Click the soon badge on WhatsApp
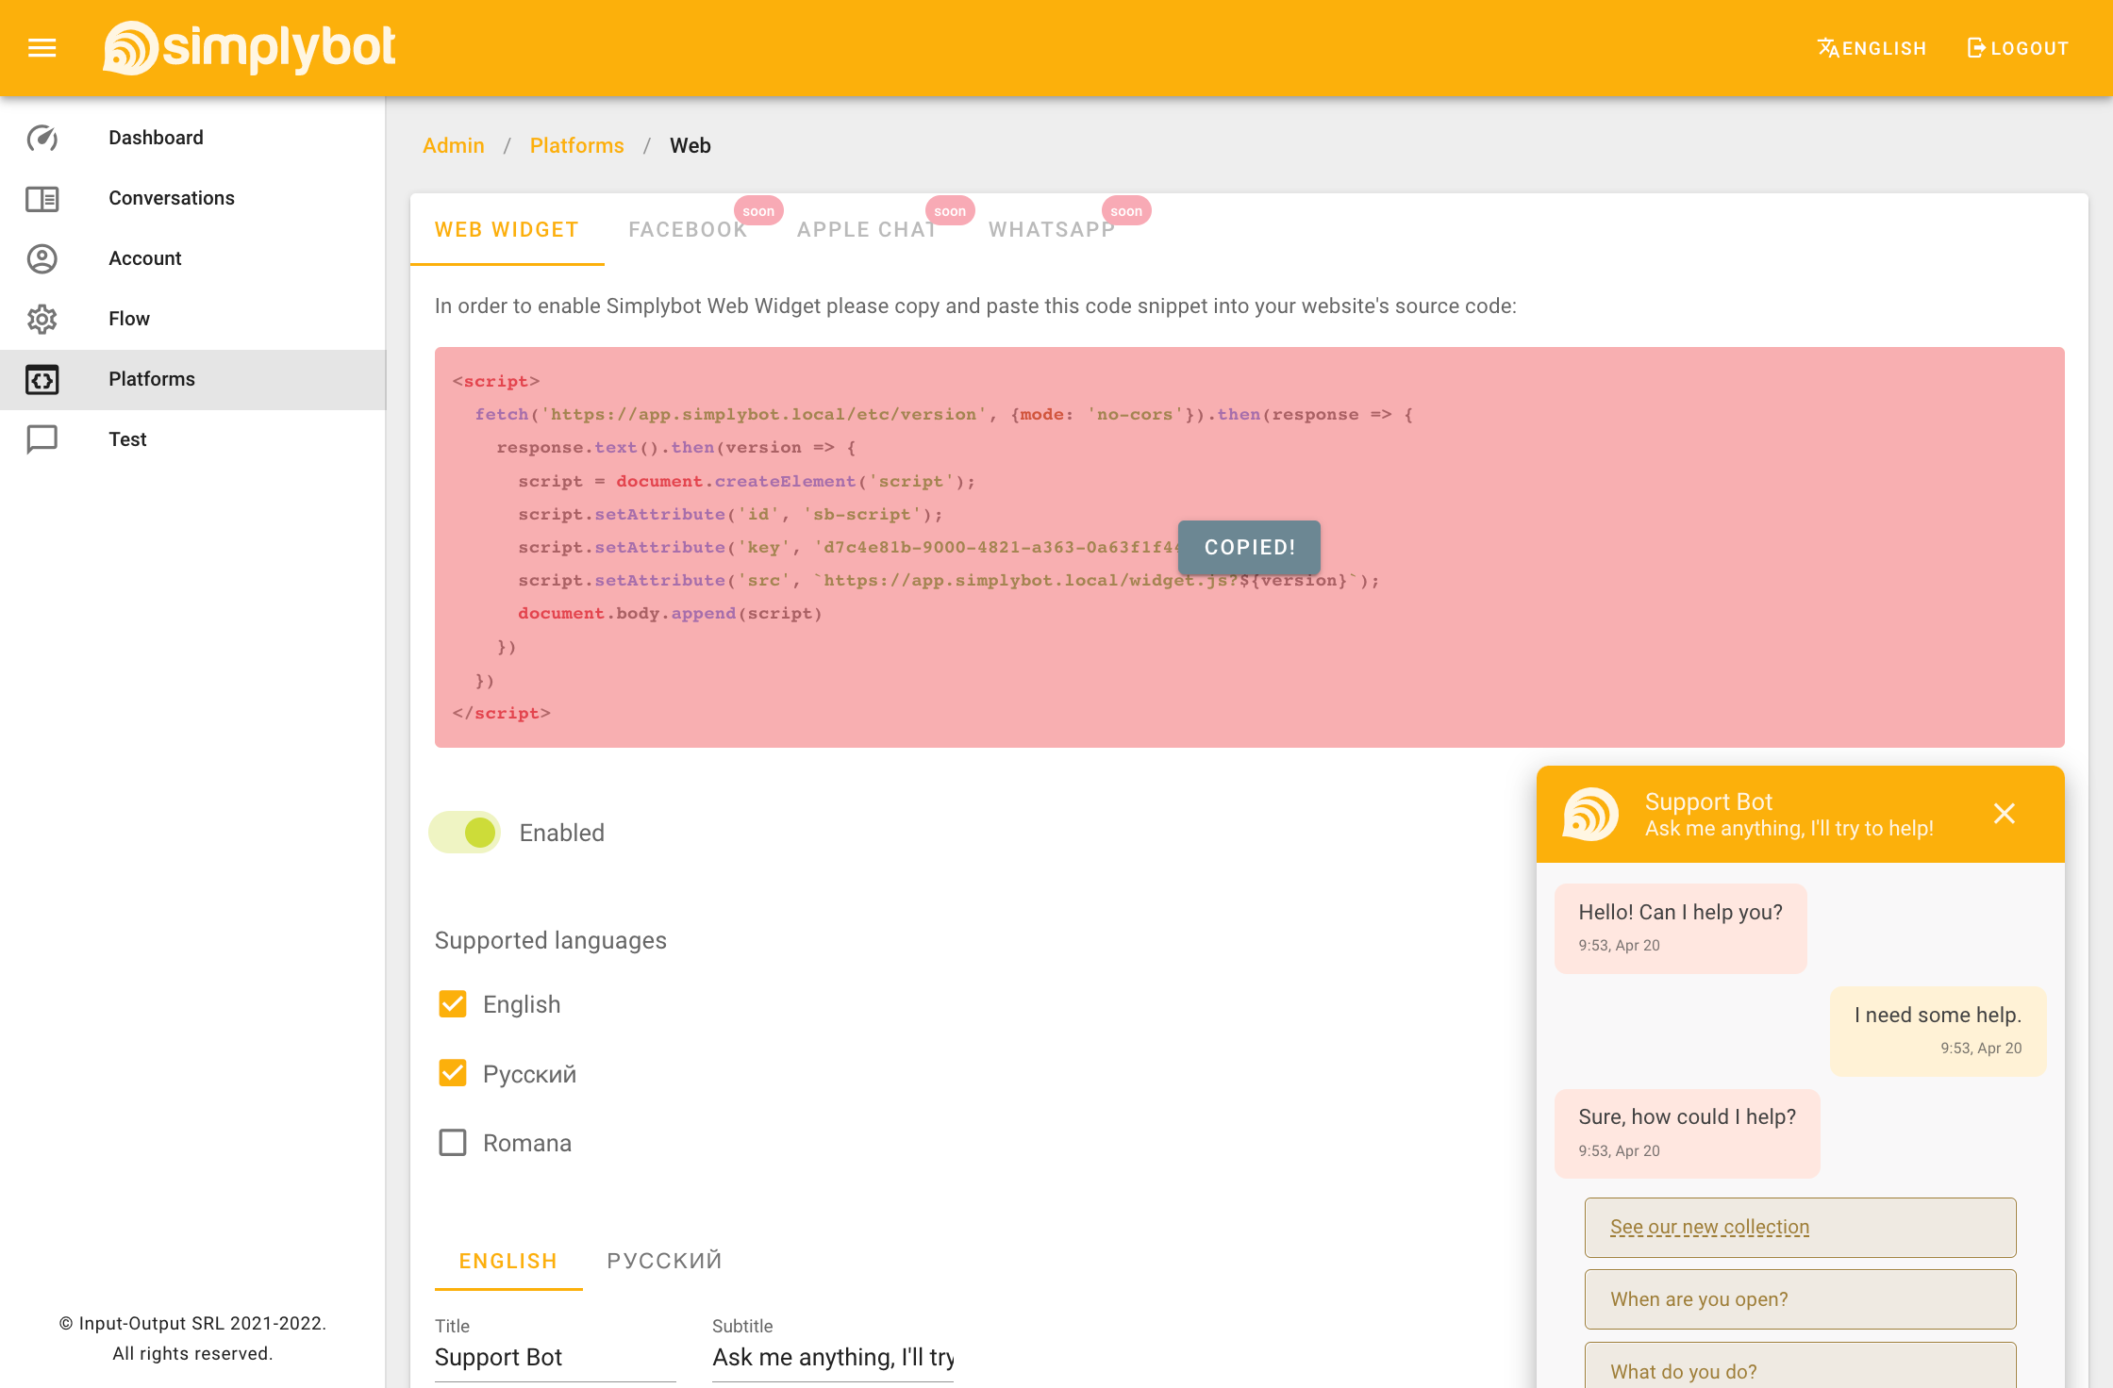The height and width of the screenshot is (1388, 2113). point(1126,211)
